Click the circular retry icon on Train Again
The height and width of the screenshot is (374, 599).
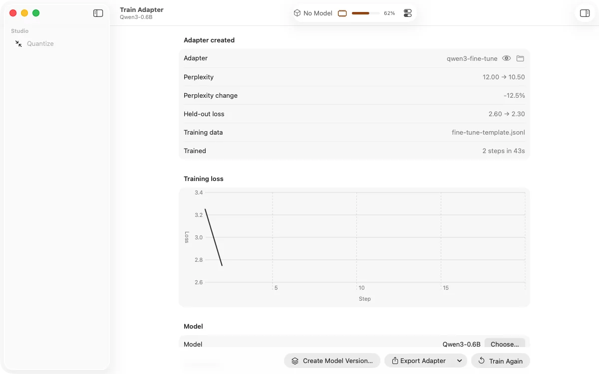pyautogui.click(x=481, y=361)
